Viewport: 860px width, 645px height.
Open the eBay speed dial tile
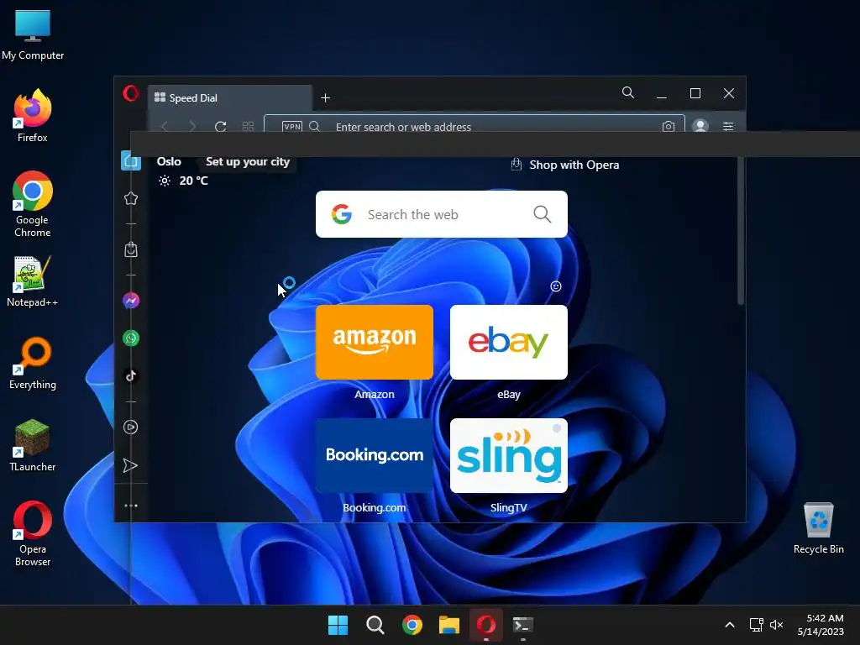(x=509, y=343)
